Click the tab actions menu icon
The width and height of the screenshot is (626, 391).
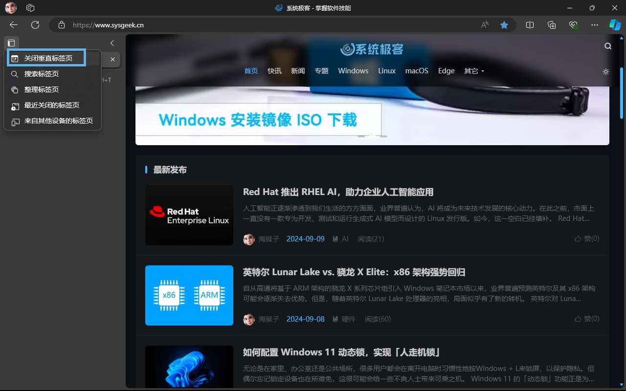tap(11, 43)
